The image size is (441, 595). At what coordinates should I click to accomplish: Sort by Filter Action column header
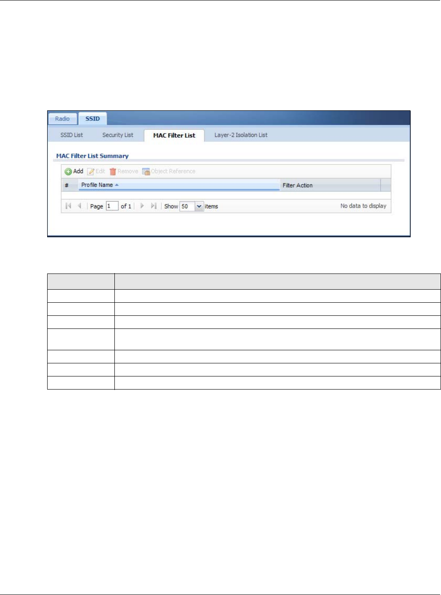330,185
